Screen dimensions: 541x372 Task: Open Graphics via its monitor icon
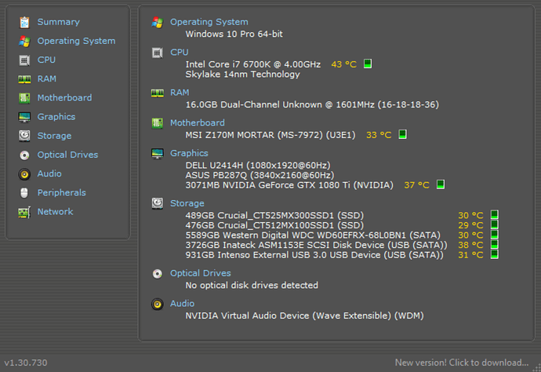pyautogui.click(x=24, y=117)
